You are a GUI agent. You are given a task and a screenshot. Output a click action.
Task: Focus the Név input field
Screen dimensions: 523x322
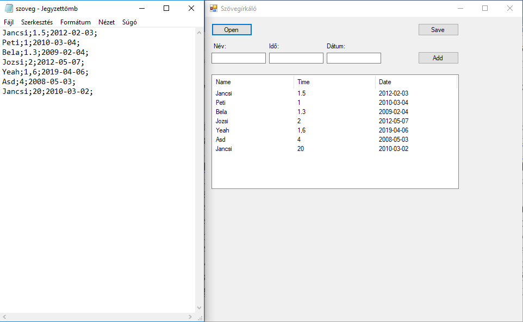238,58
